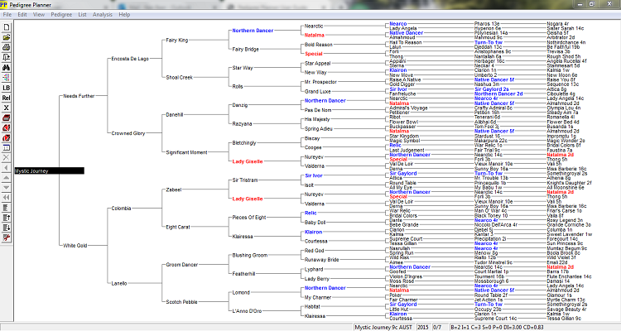Select Pieces Of Eight entry
621x331 pixels.
(x=249, y=218)
